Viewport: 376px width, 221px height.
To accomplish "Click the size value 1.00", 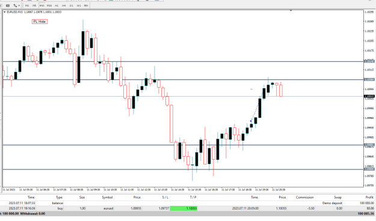I will coord(82,208).
